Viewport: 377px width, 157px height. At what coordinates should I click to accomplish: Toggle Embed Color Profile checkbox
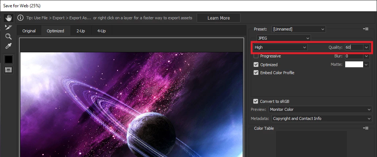256,73
